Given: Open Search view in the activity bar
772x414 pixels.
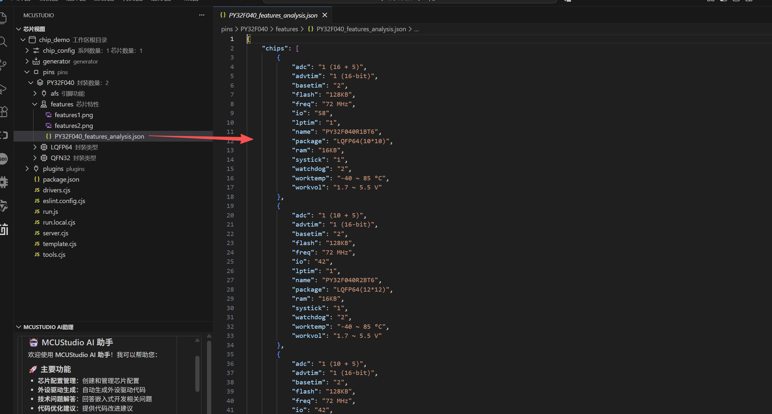Looking at the screenshot, I should coord(3,42).
